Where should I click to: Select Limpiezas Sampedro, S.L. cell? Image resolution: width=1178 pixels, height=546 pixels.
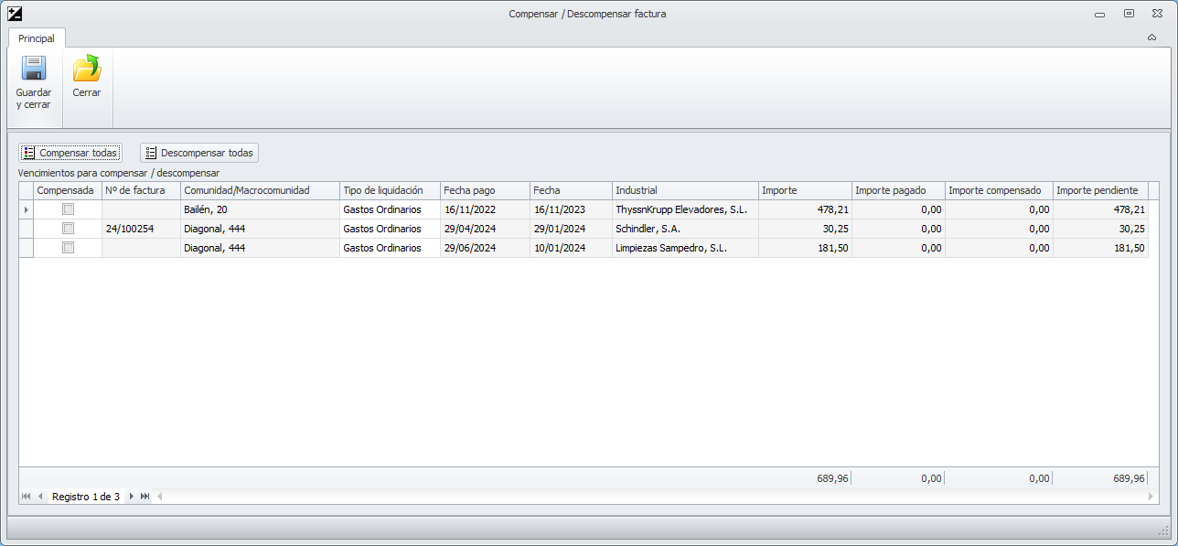(685, 248)
